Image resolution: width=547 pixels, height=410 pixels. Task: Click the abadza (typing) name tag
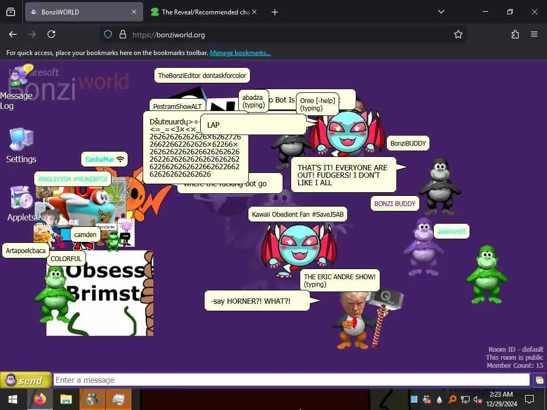click(x=254, y=101)
